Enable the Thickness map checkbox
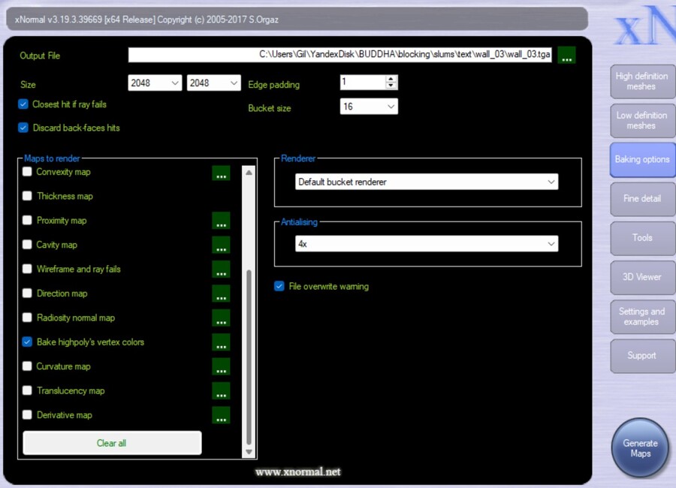The image size is (676, 488). [x=27, y=196]
